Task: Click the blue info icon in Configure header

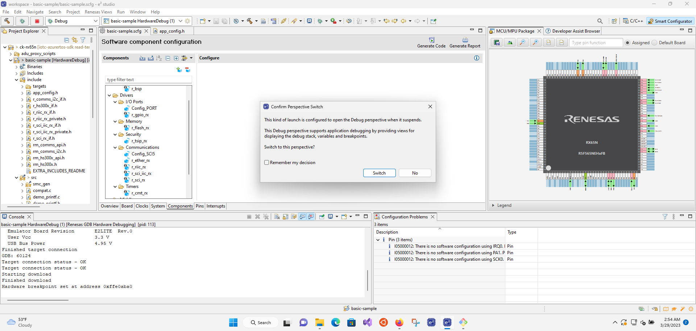Action: [x=477, y=58]
